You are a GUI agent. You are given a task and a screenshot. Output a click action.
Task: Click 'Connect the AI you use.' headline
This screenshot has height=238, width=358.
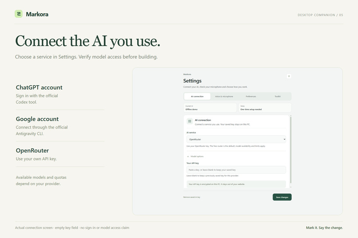[88, 41]
